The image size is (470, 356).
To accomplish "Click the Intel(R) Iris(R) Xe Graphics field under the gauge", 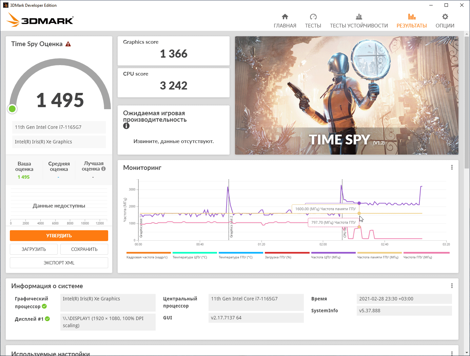I will pyautogui.click(x=59, y=142).
